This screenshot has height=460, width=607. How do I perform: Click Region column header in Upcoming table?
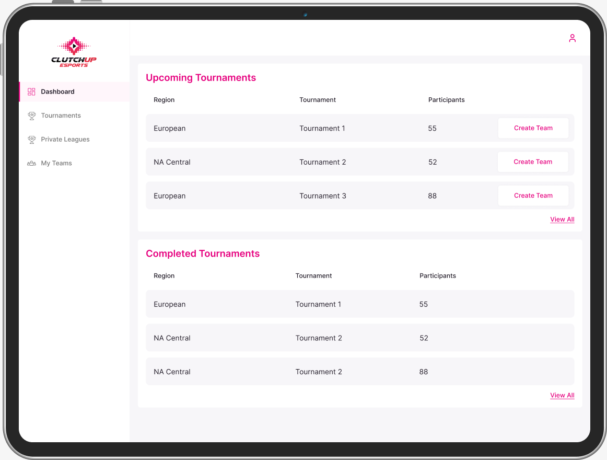[164, 100]
